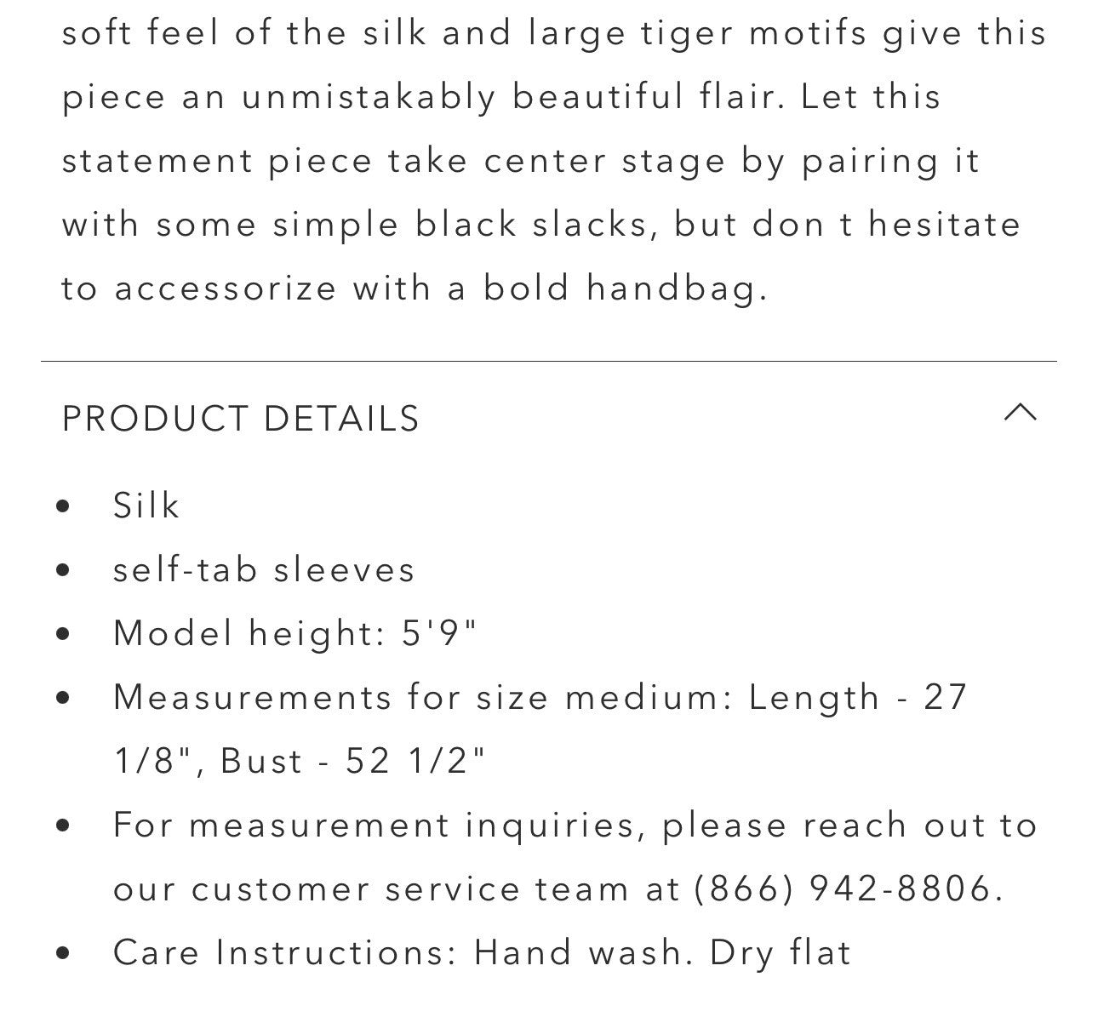Collapse the Product Details chevron arrow
This screenshot has width=1098, height=1017.
pyautogui.click(x=1020, y=414)
